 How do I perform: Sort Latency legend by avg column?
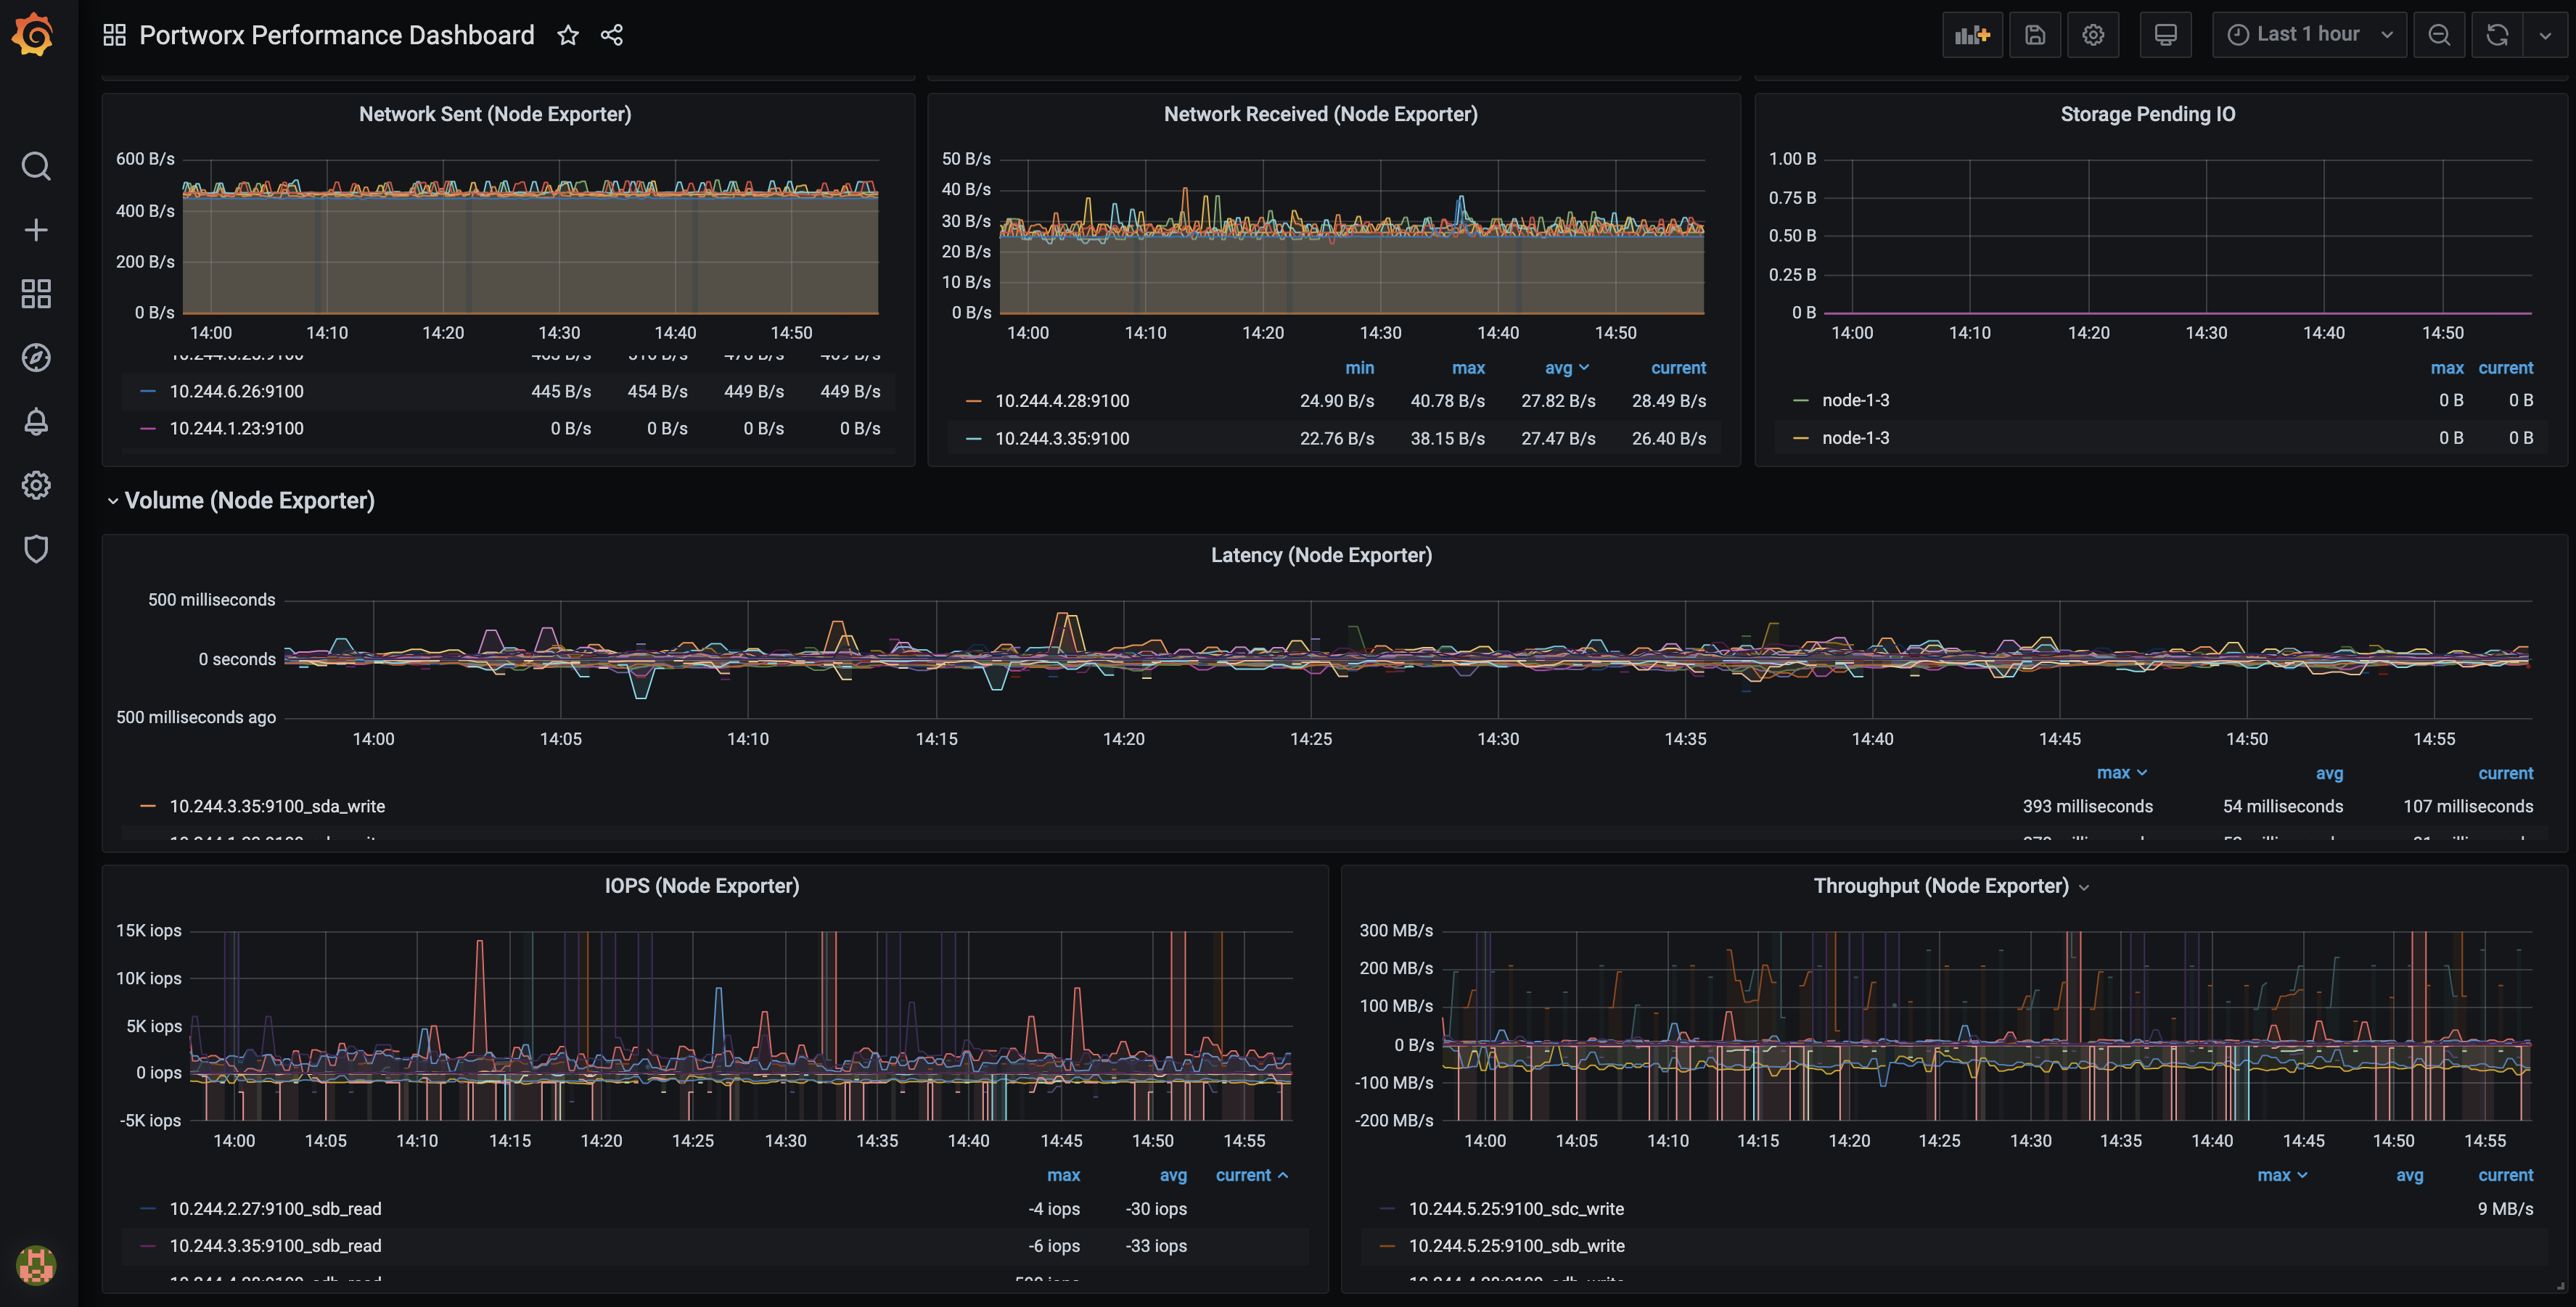point(2329,773)
